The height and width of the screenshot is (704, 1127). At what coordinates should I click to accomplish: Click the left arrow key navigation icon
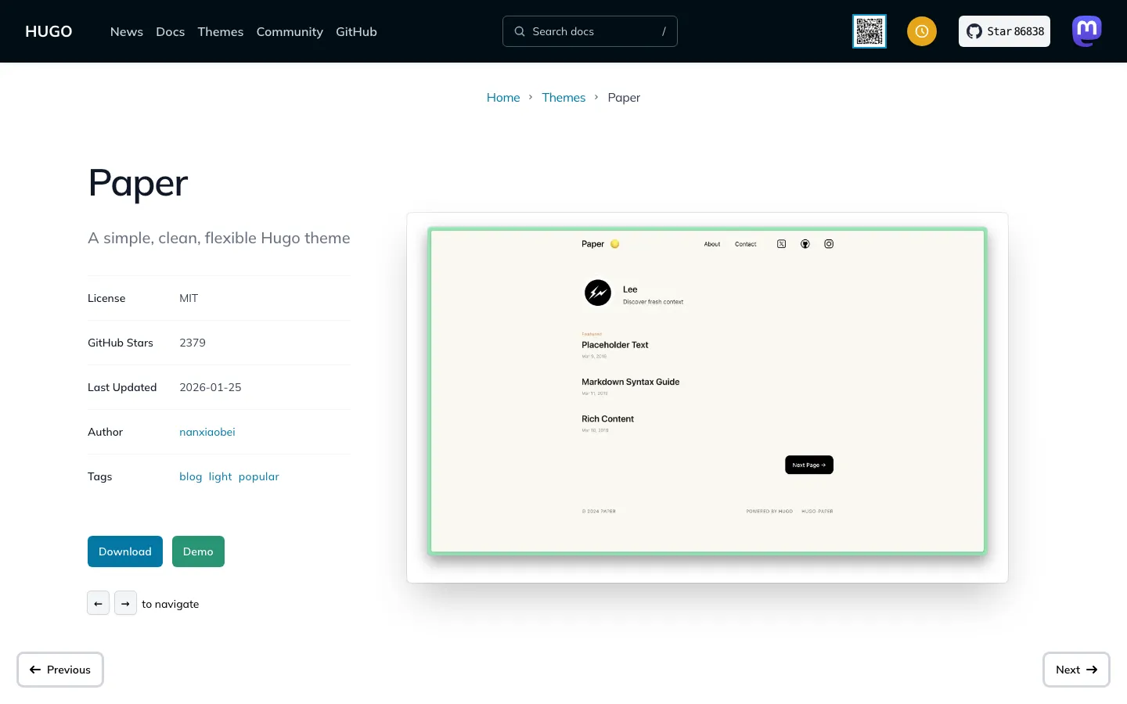98,603
